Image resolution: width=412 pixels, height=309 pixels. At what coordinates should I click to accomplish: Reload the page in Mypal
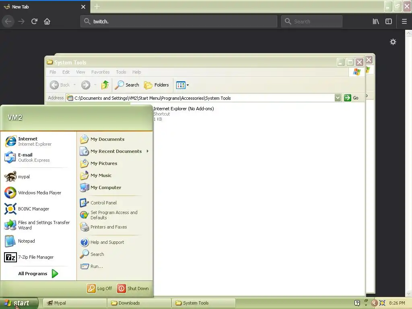coord(34,21)
